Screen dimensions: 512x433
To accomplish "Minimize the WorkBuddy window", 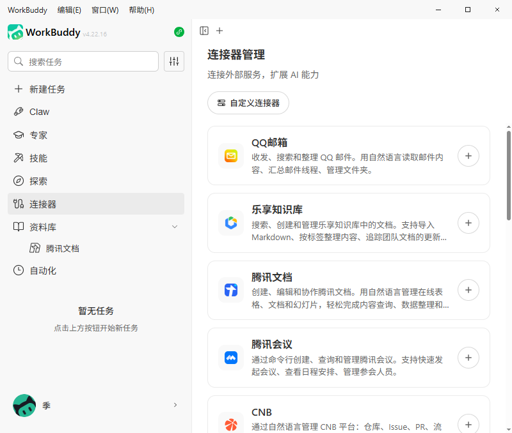I will [438, 10].
